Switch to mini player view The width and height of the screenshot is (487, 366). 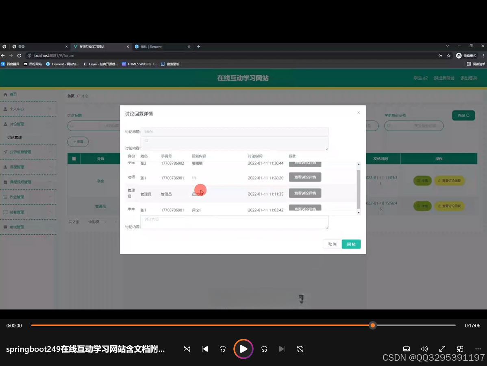[x=460, y=349]
